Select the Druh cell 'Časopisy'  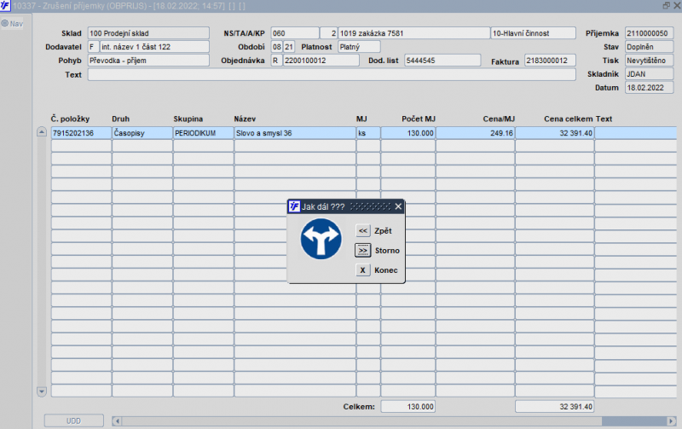tap(142, 133)
